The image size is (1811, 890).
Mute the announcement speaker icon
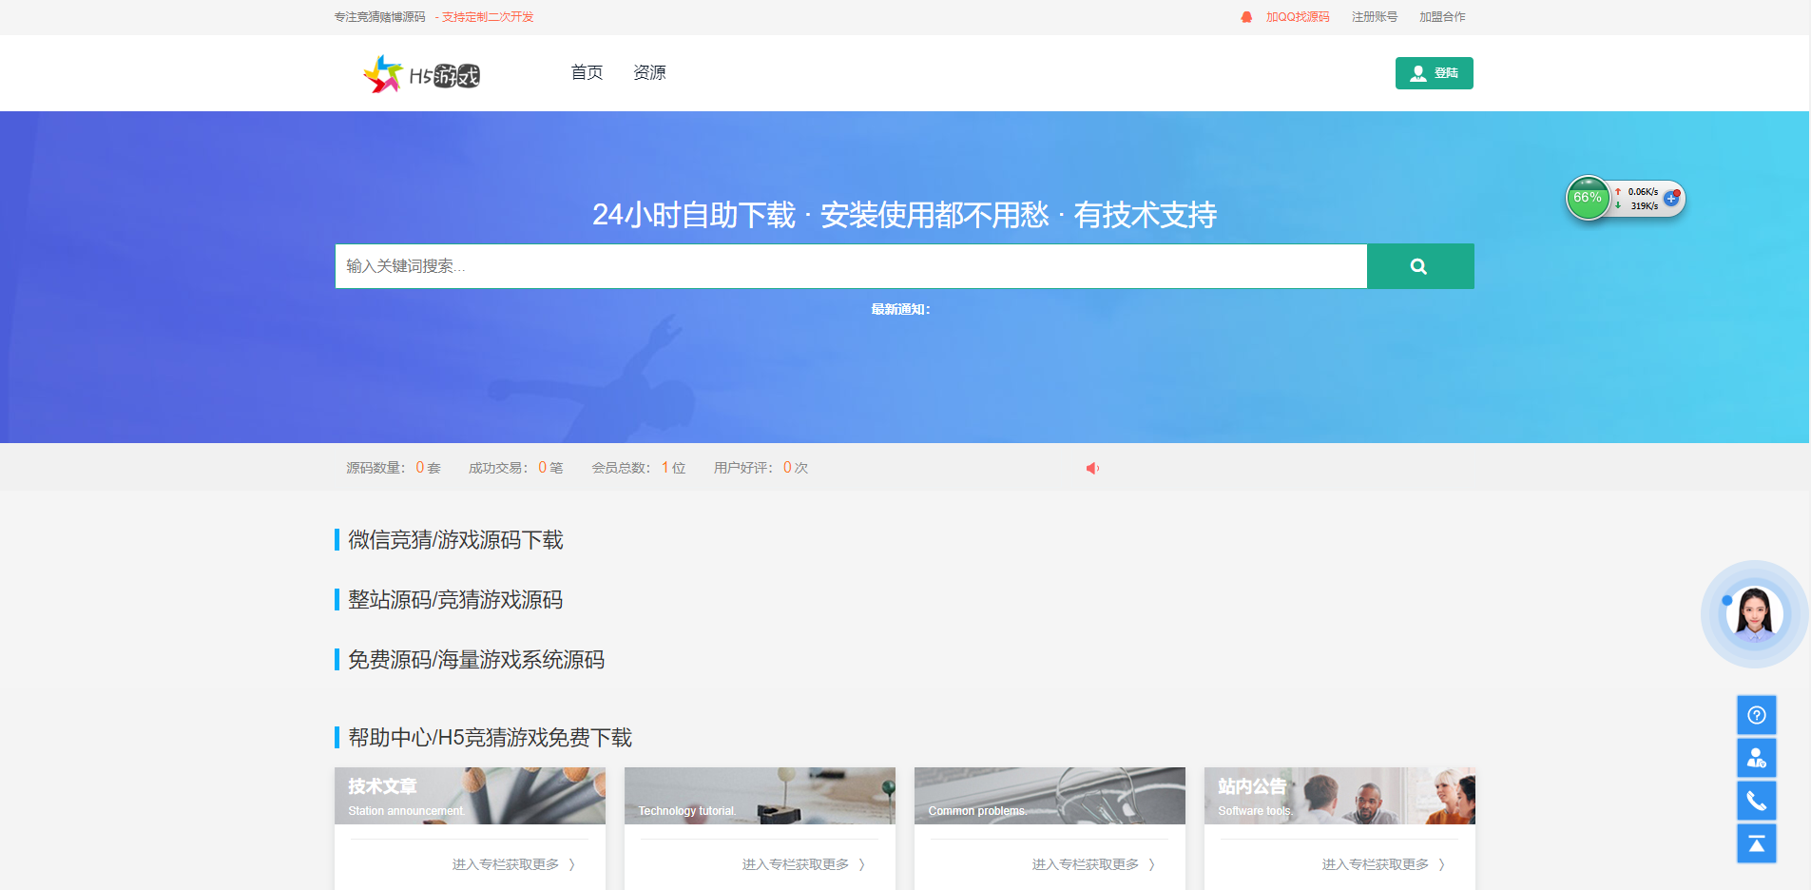1091,467
